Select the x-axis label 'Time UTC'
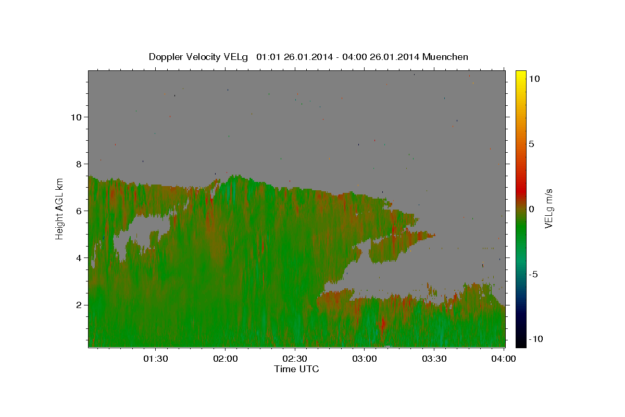Image resolution: width=625 pixels, height=417 pixels. point(296,369)
